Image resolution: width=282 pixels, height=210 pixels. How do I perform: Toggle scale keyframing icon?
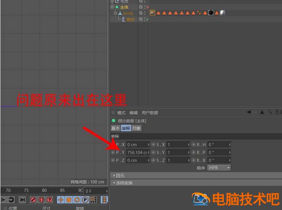(69, 200)
